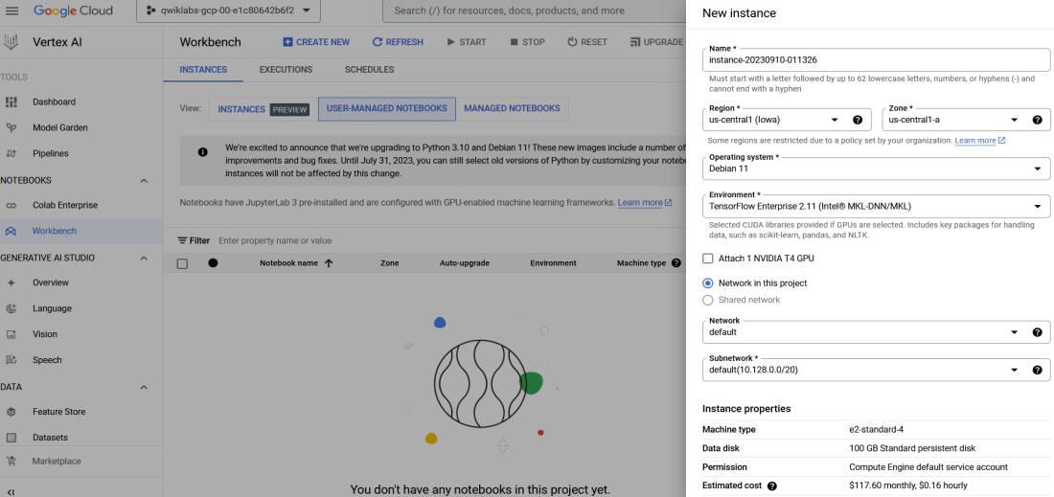Open Feature Store in sidebar
1054x497 pixels.
(x=58, y=412)
